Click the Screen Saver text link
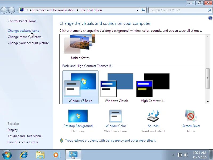Viewport: 213px width, 160px height. [x=191, y=126]
